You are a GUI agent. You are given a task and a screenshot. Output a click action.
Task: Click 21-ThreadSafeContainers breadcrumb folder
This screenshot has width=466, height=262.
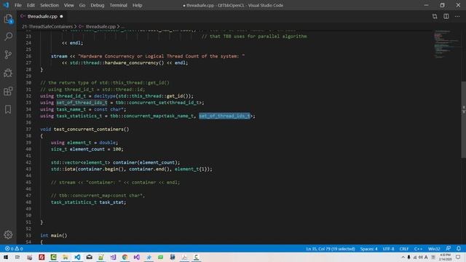[x=47, y=26]
